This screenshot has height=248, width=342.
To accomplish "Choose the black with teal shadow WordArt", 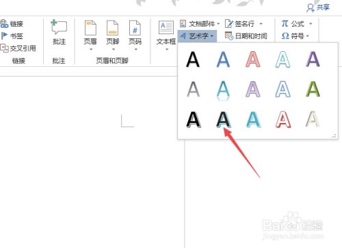I will point(224,119).
